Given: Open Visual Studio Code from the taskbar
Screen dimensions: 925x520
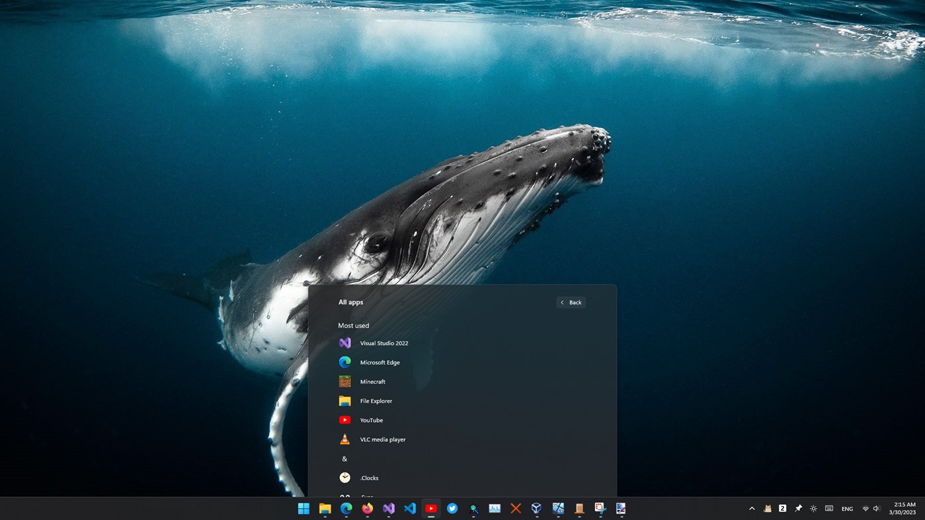Looking at the screenshot, I should tap(409, 509).
